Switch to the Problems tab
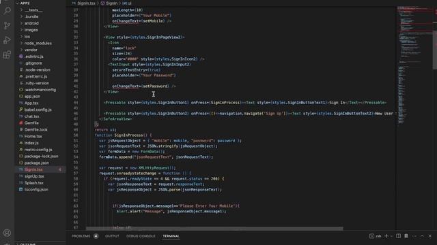 coord(81,236)
